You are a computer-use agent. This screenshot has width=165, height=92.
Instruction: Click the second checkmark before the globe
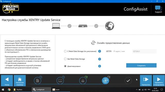(x=96, y=26)
